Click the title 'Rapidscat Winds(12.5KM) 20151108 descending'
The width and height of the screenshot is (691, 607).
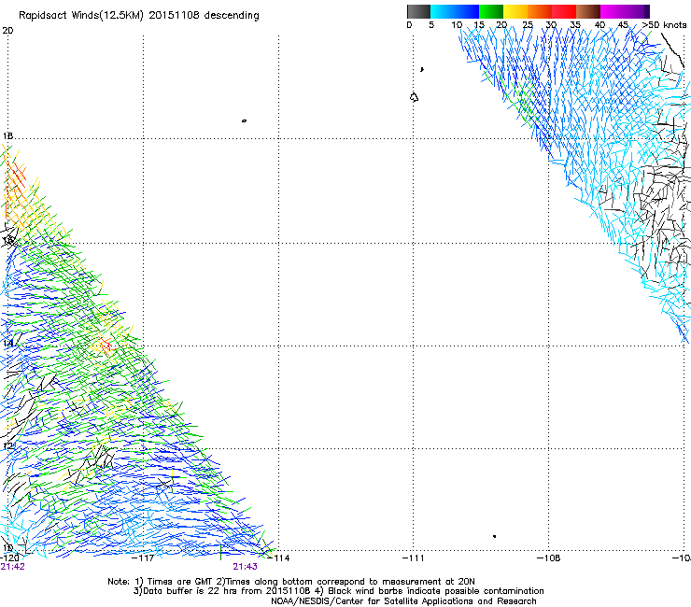pos(139,15)
